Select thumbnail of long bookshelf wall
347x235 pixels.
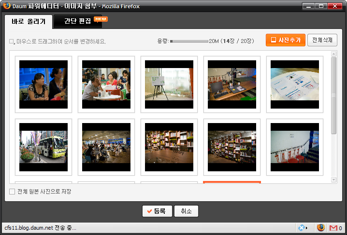coord(232,147)
